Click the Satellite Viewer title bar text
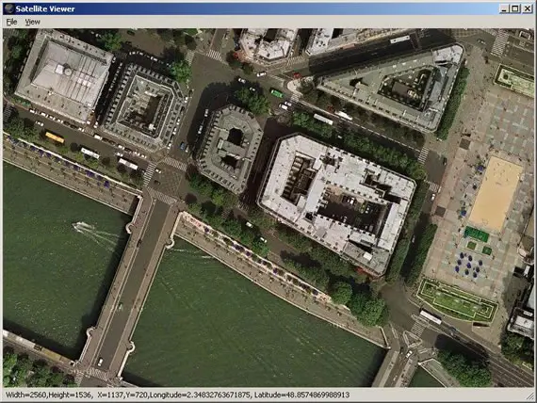Screen dimensions: 537x403 45,8
